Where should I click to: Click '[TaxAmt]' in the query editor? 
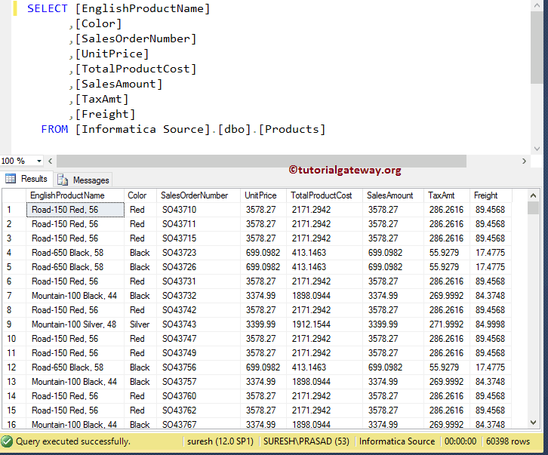point(102,100)
